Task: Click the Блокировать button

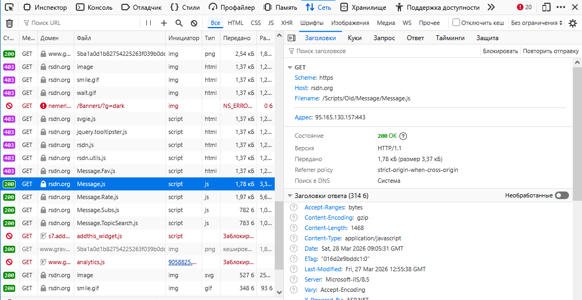Action: tap(500, 51)
